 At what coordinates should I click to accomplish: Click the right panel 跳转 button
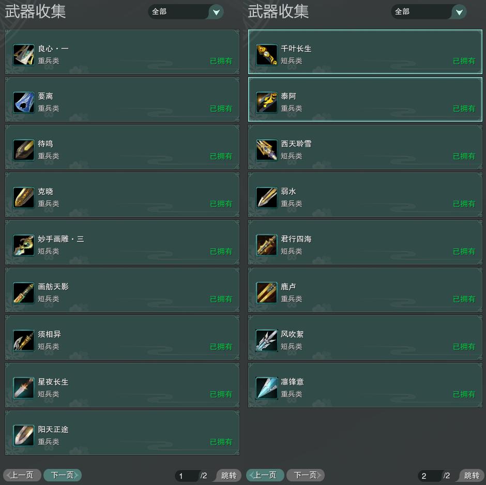pos(472,475)
